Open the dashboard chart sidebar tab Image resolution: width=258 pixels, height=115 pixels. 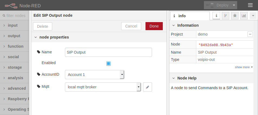point(244,16)
